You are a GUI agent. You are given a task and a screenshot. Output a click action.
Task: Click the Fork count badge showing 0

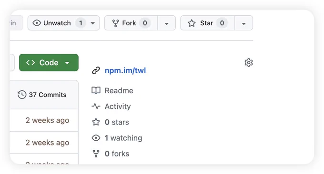[x=145, y=23]
